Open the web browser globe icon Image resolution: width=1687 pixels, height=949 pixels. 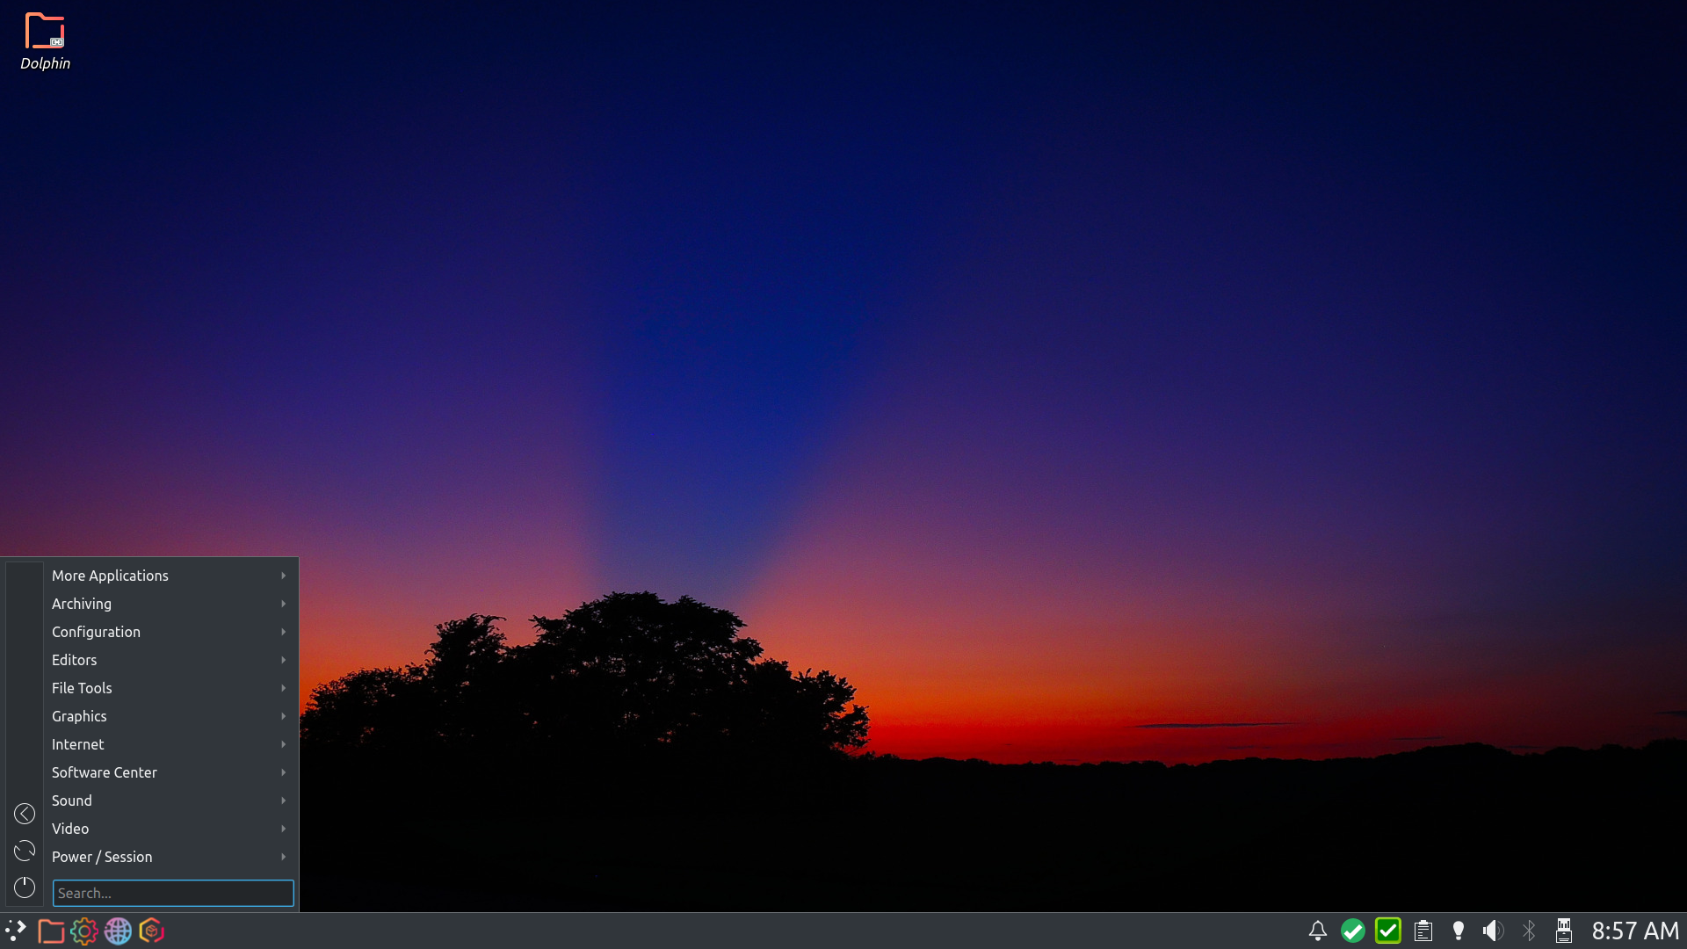click(x=118, y=931)
